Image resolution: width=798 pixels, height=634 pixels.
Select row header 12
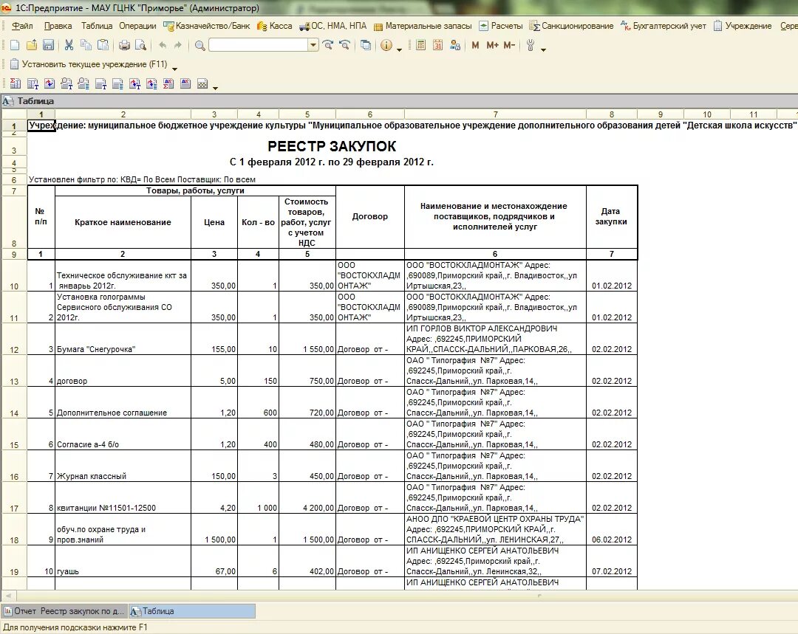tap(14, 339)
